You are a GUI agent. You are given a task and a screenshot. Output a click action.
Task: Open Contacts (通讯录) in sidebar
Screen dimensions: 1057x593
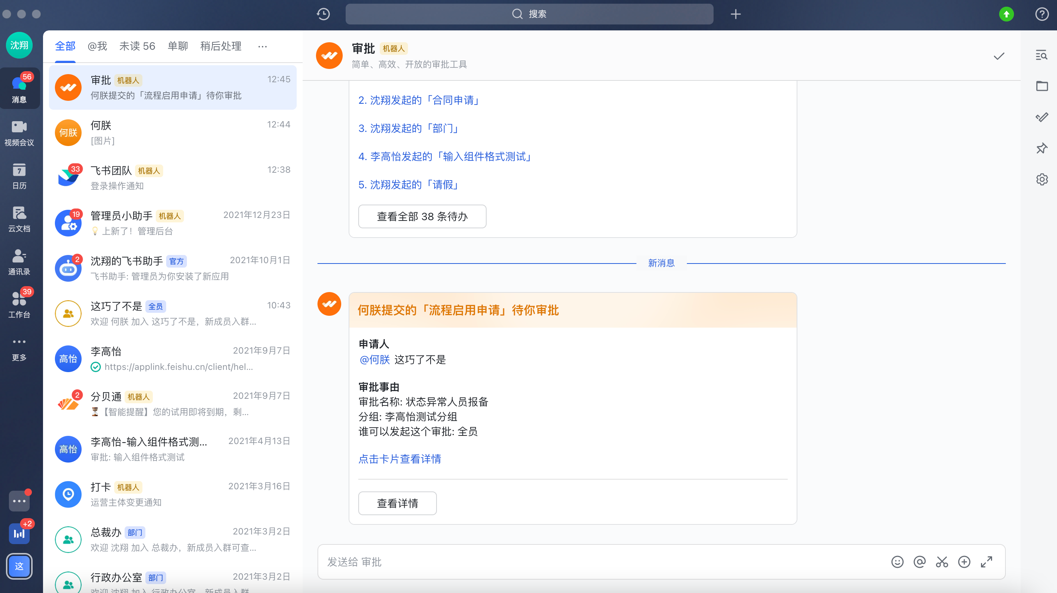coord(19,262)
